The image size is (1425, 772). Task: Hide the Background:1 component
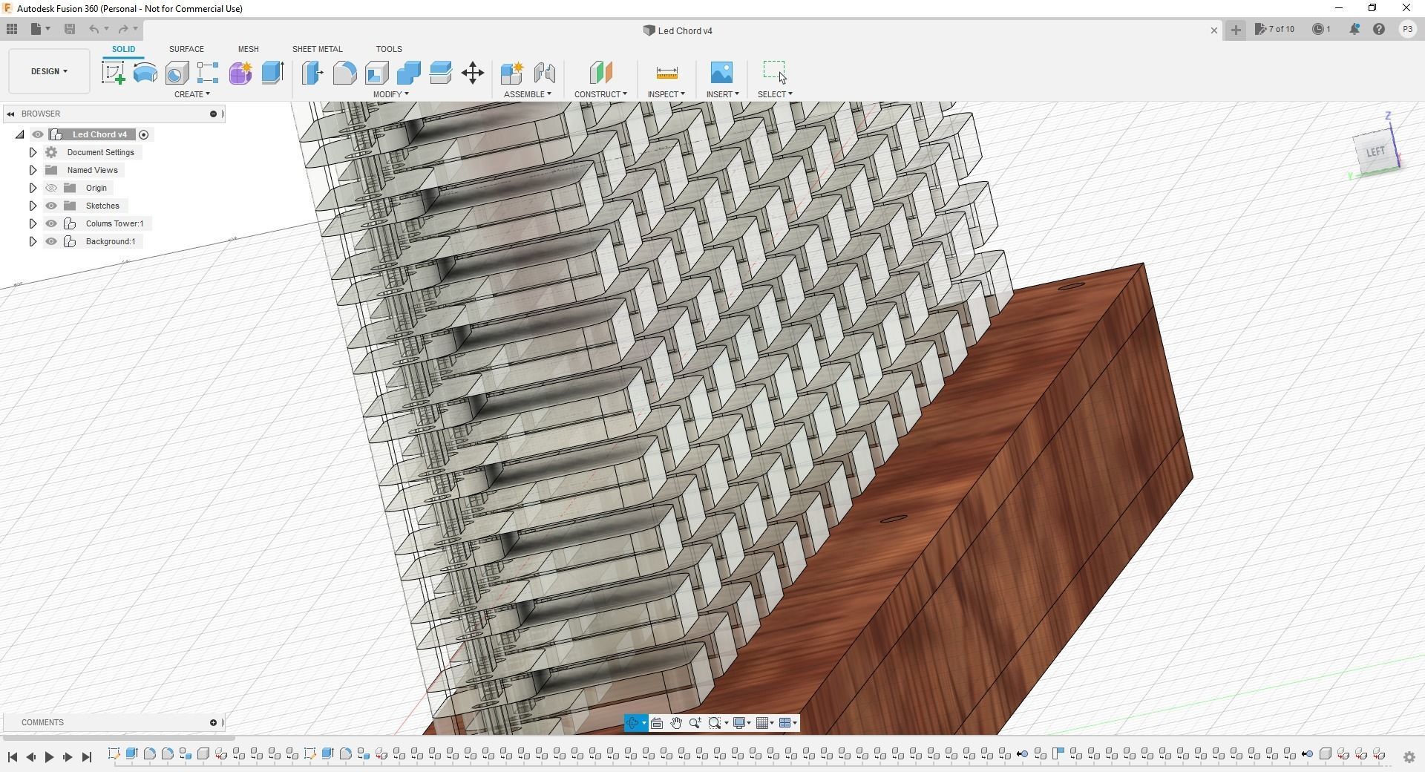pos(50,241)
